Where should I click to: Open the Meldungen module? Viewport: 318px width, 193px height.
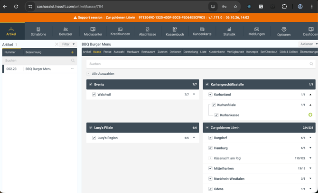click(x=257, y=32)
